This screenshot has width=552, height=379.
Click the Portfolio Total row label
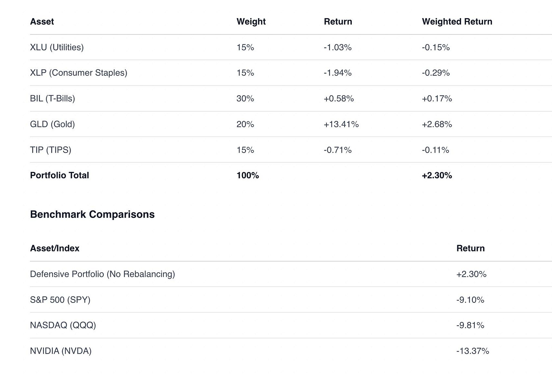pyautogui.click(x=60, y=175)
